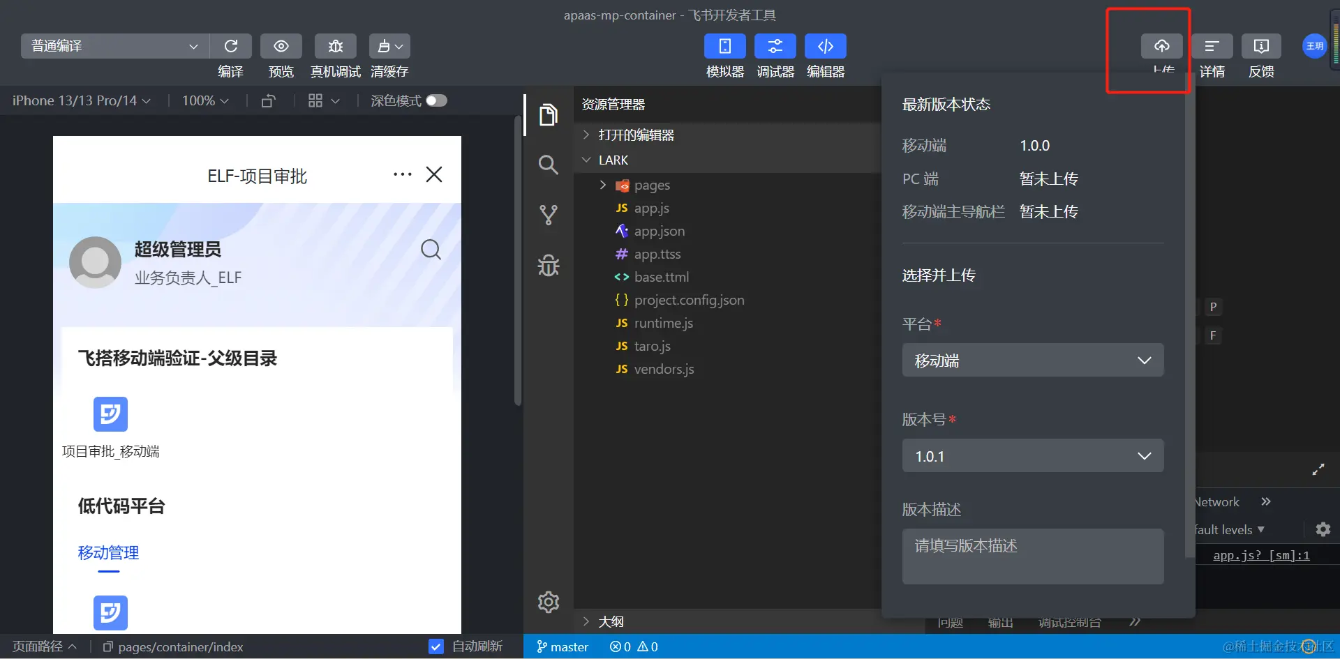Open the iPhone 13/13 Pro/14 device dropdown

(x=81, y=100)
